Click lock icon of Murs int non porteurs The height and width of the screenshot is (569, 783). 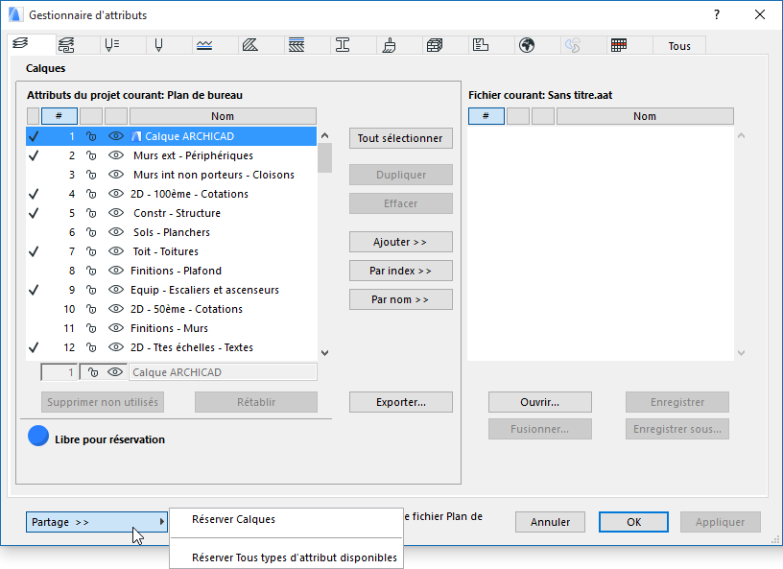(91, 175)
